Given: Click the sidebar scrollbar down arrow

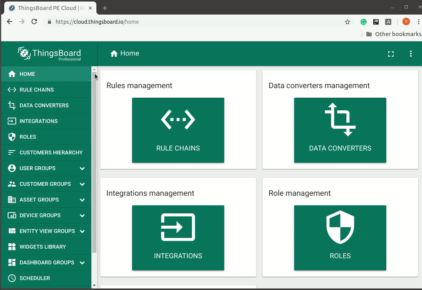Looking at the screenshot, I should pyautogui.click(x=94, y=285).
